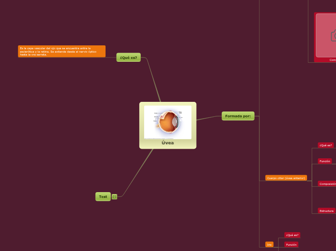Select the orange uvea definition note
Screen dimensions: 336x251
[x=62, y=52]
